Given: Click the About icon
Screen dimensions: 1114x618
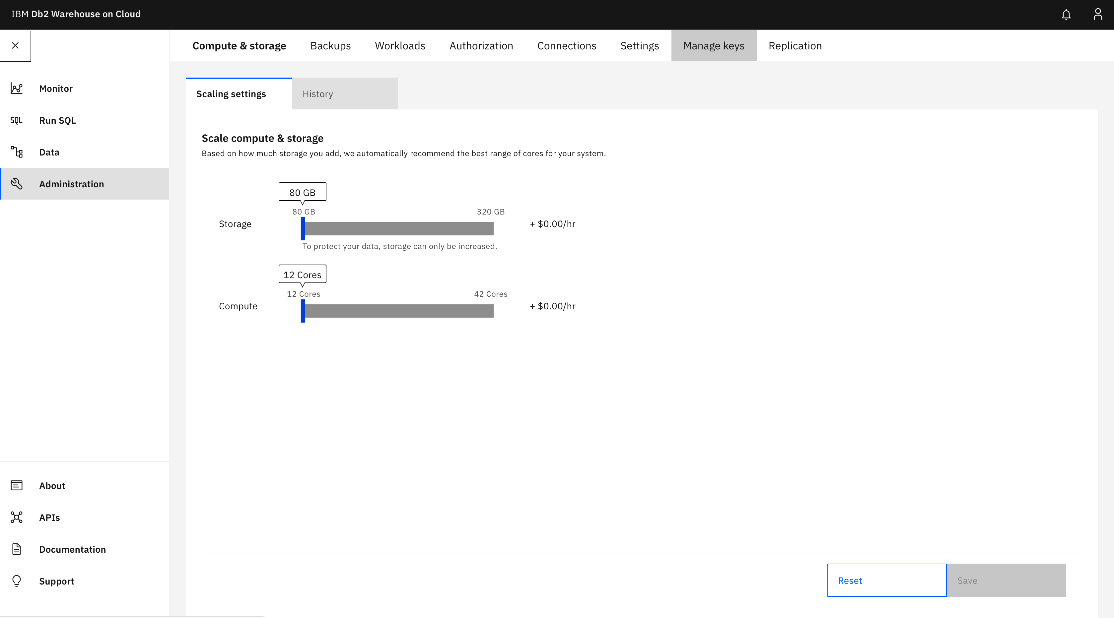Looking at the screenshot, I should (x=17, y=486).
